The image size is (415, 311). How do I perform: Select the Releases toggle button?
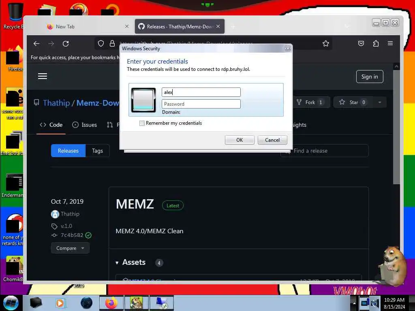[68, 151]
